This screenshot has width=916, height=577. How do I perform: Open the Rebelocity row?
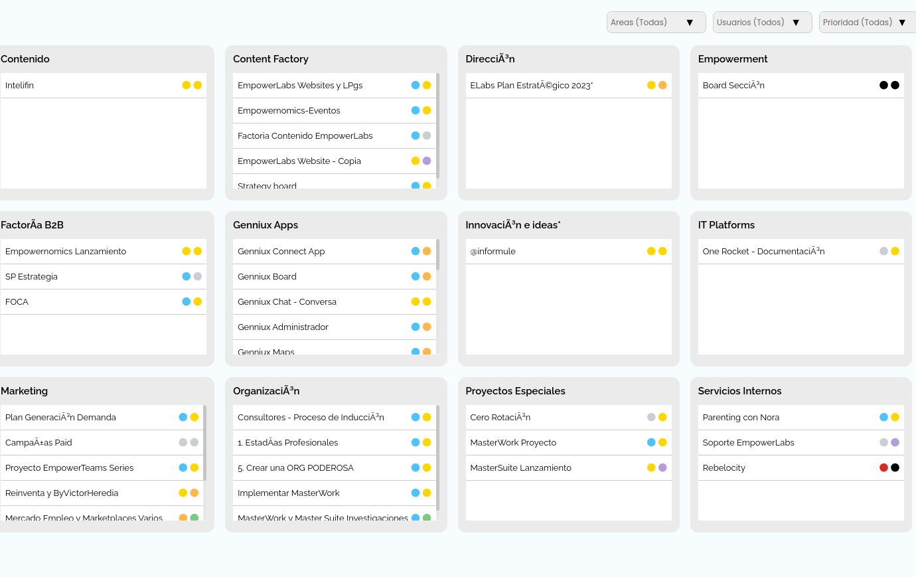tap(801, 467)
